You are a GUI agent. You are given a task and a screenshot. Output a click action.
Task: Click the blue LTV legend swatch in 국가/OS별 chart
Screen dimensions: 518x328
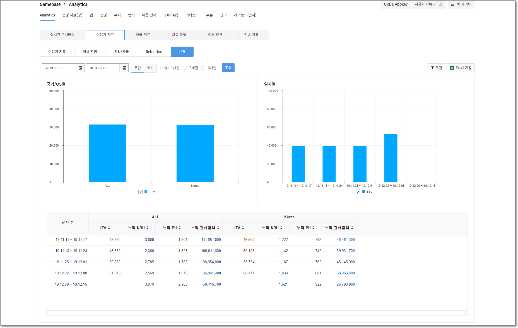point(146,192)
